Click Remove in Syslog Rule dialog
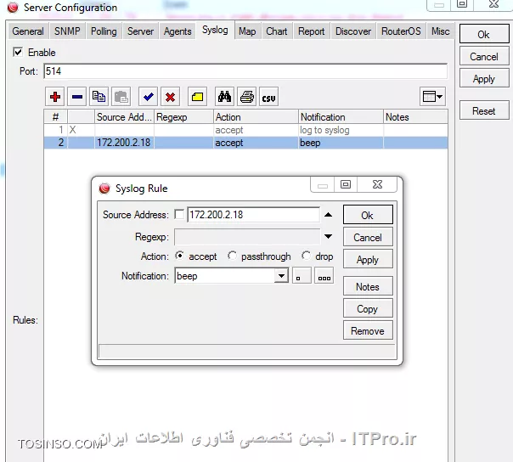 (368, 330)
